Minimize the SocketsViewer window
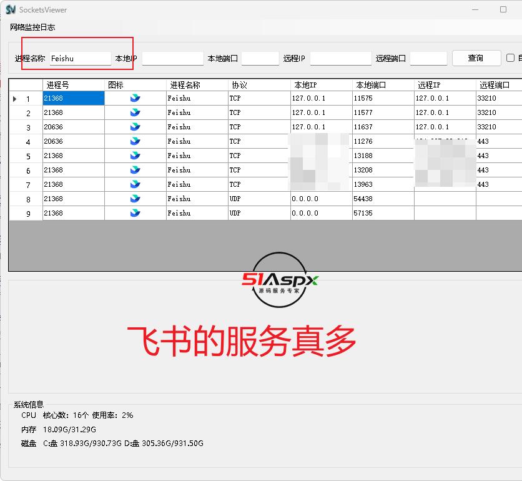Image resolution: width=522 pixels, height=481 pixels. (x=475, y=9)
